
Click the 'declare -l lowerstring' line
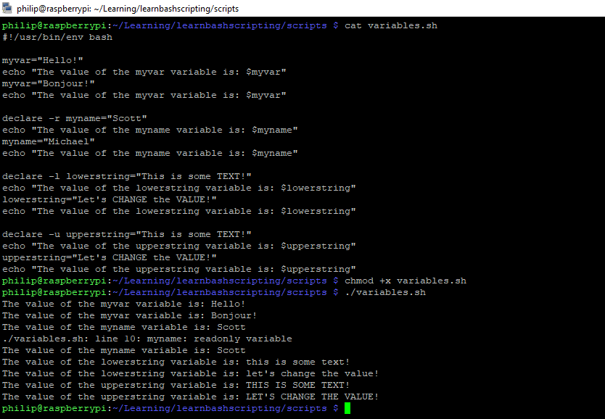tap(127, 176)
